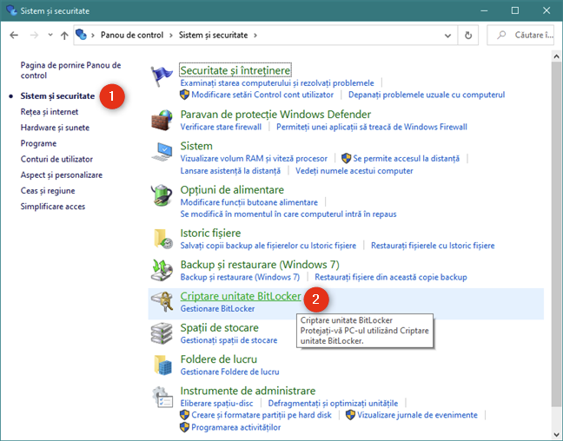The width and height of the screenshot is (563, 441).
Task: Select Sistem și securitate in the sidebar
Action: tap(57, 96)
